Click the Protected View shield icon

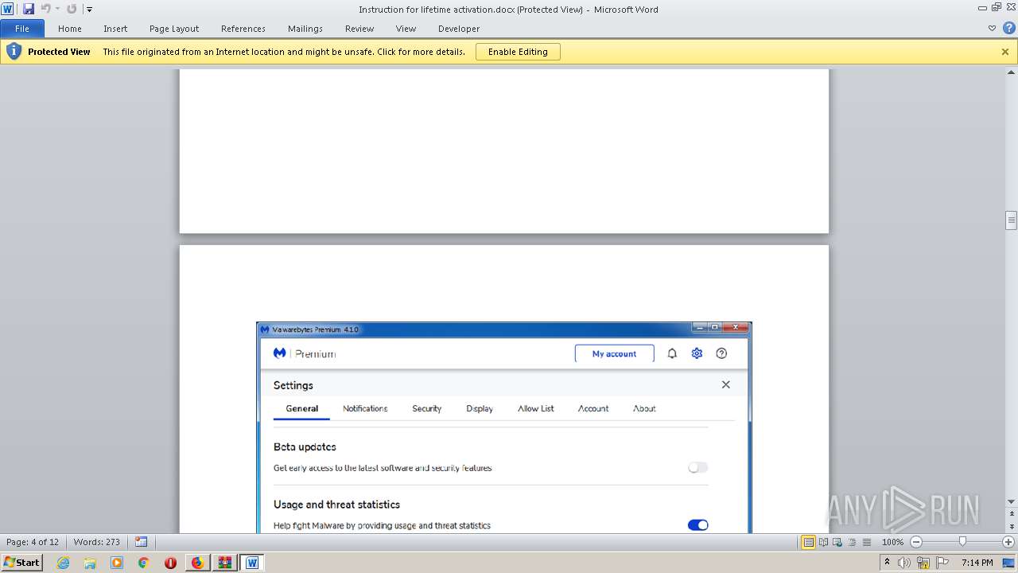click(x=14, y=52)
